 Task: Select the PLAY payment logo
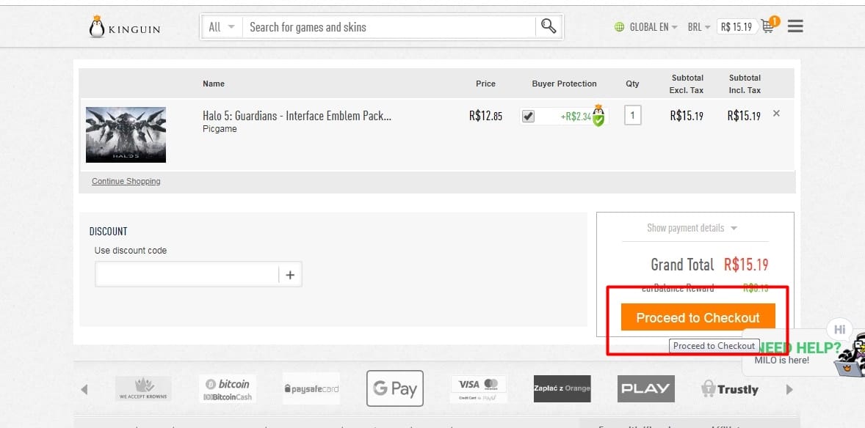(646, 389)
